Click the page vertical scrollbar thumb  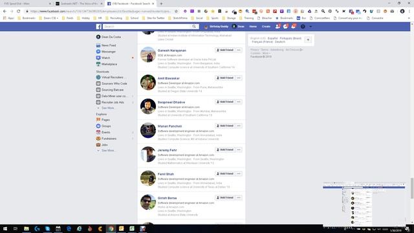[x=412, y=188]
